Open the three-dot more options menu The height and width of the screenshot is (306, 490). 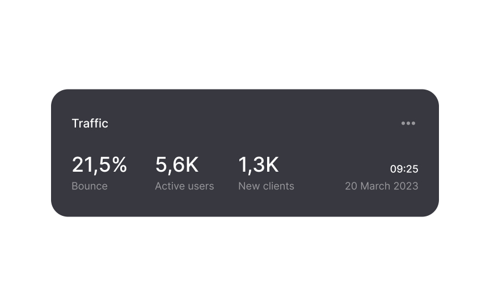point(408,124)
